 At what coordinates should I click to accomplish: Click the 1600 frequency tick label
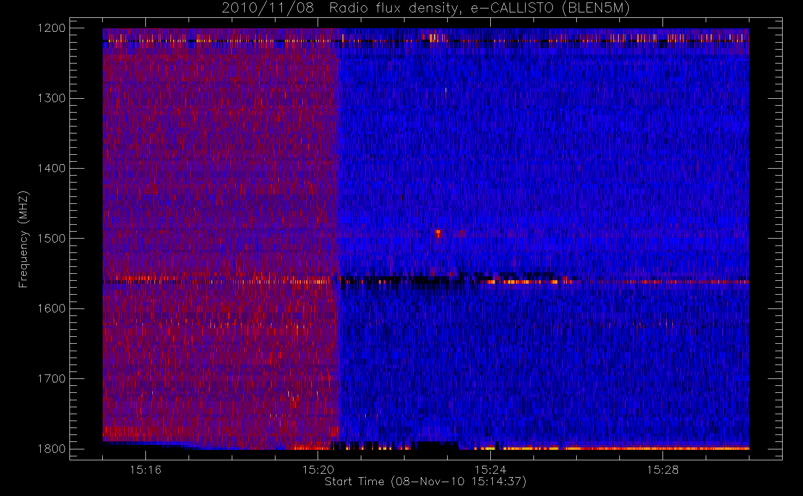[52, 309]
